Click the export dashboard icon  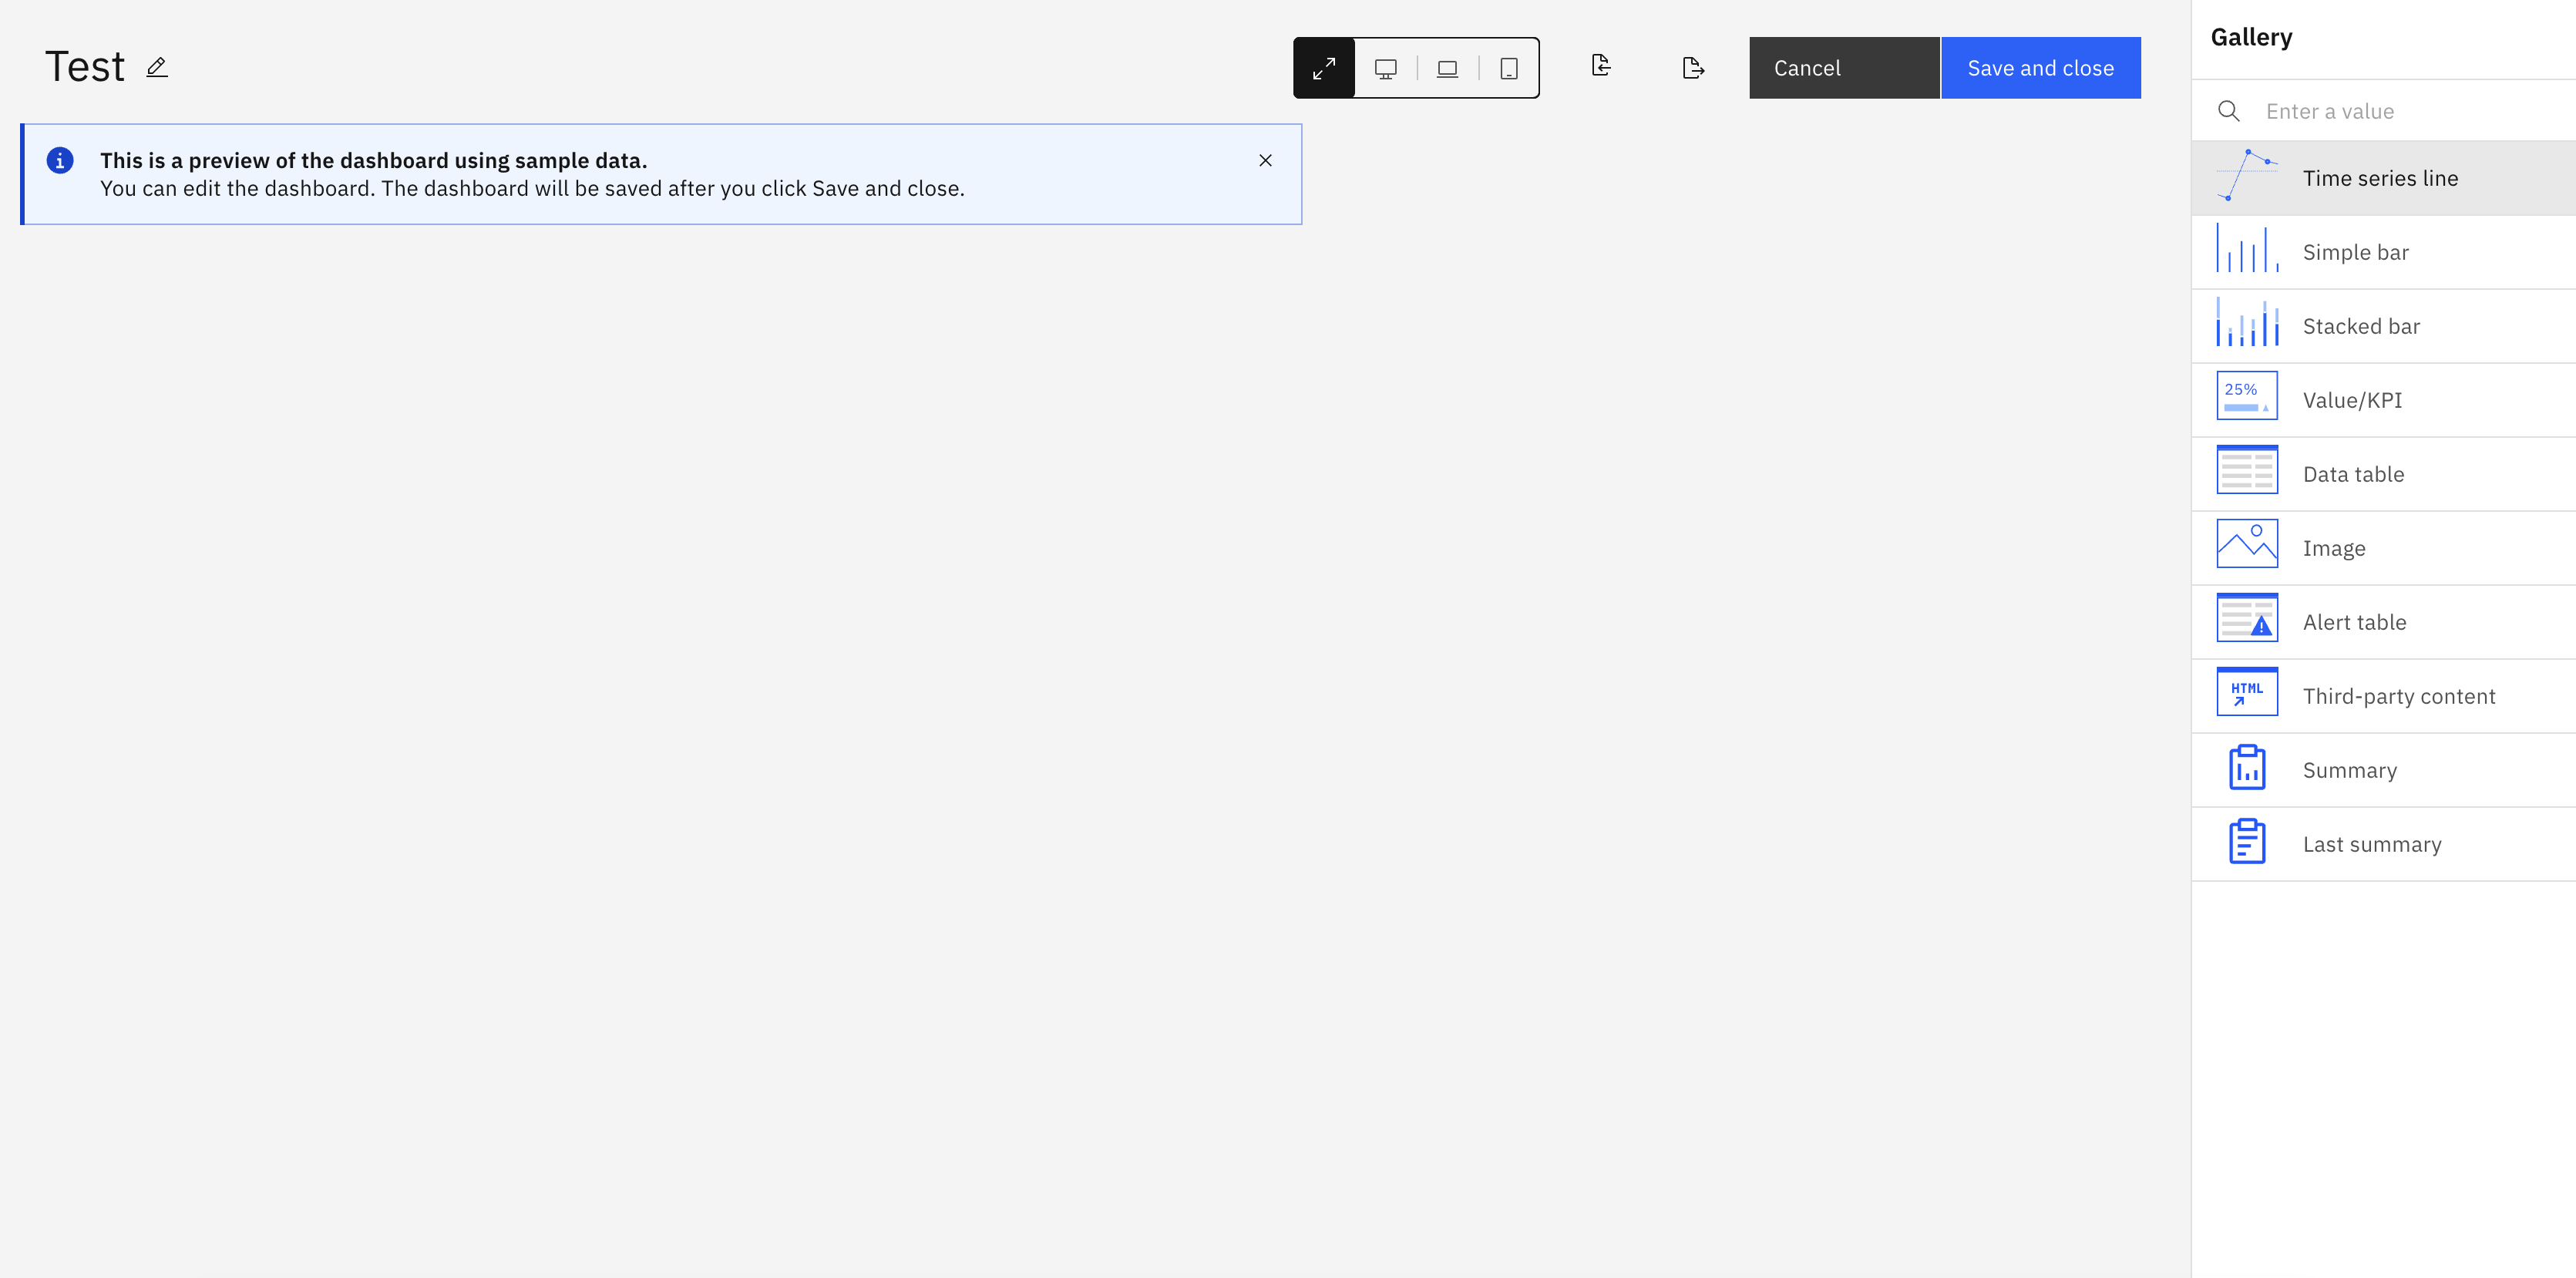(1693, 68)
